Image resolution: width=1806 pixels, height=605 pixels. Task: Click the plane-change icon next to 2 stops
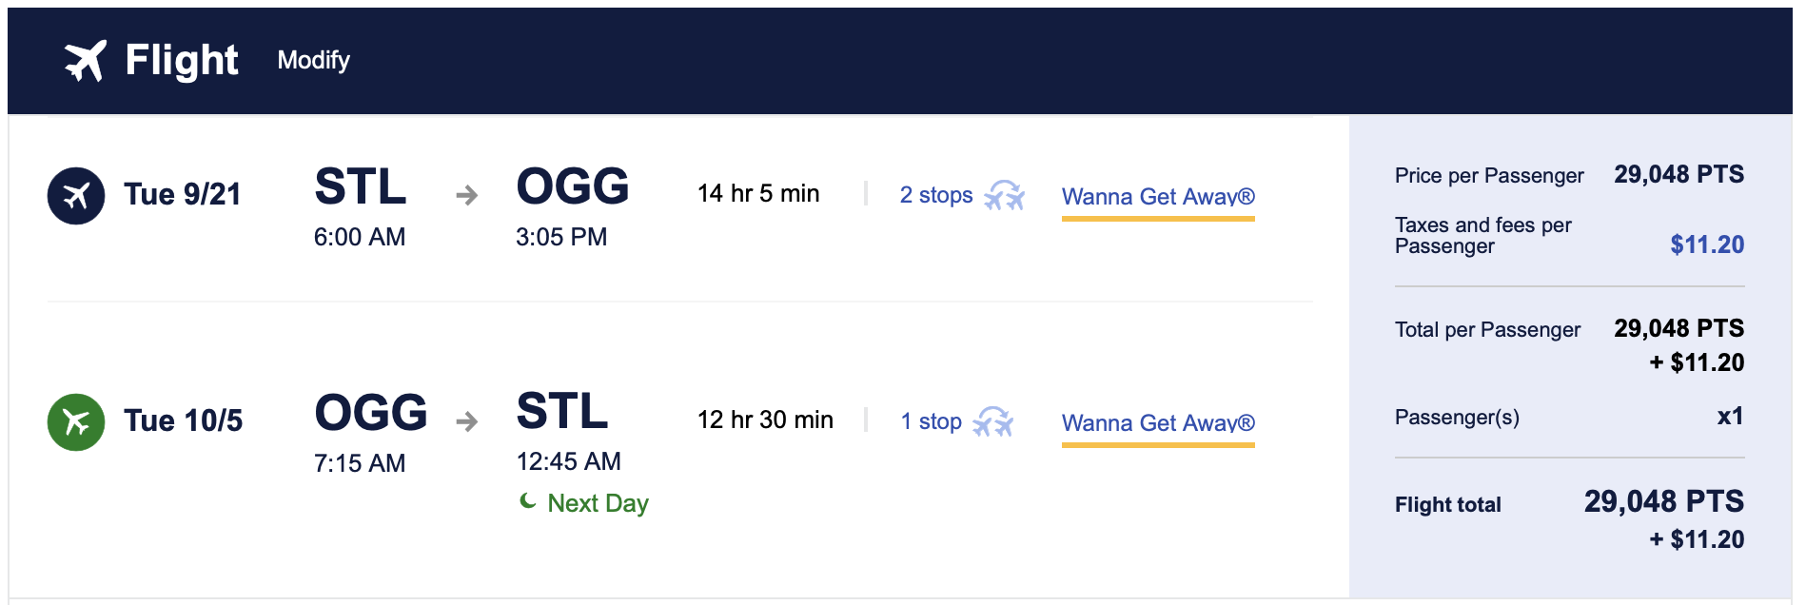click(1004, 195)
